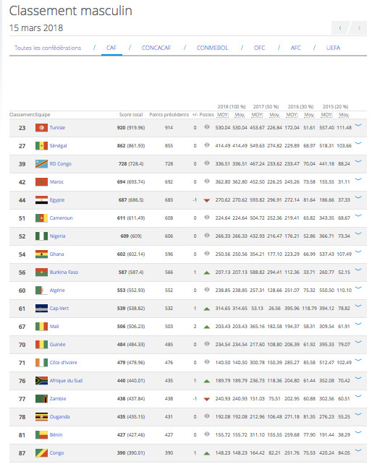Click the Sénégal flag icon
The width and height of the screenshot is (372, 464).
click(x=41, y=146)
